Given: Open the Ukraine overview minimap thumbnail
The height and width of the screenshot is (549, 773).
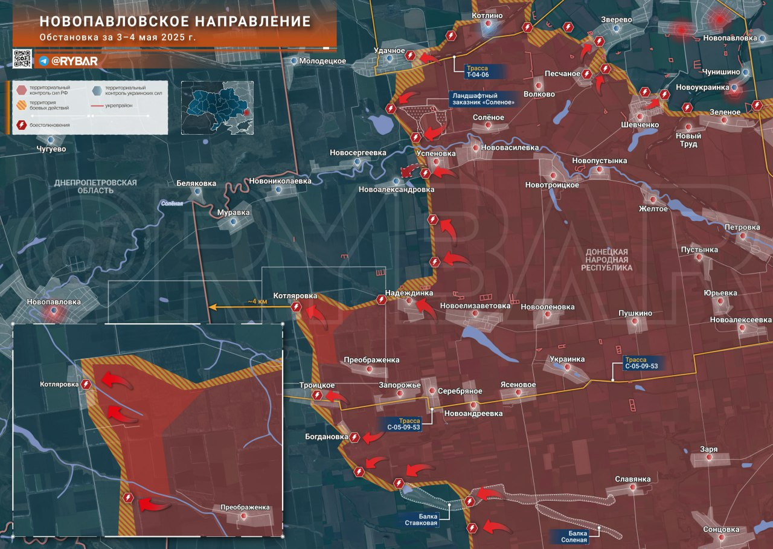Looking at the screenshot, I should pyautogui.click(x=217, y=108).
